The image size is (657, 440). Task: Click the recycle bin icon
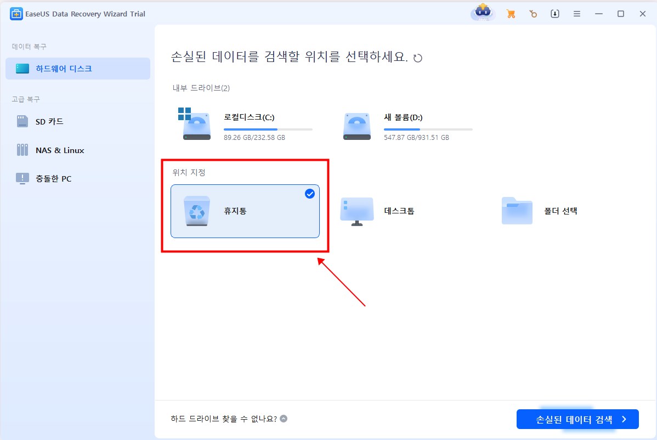click(x=197, y=211)
